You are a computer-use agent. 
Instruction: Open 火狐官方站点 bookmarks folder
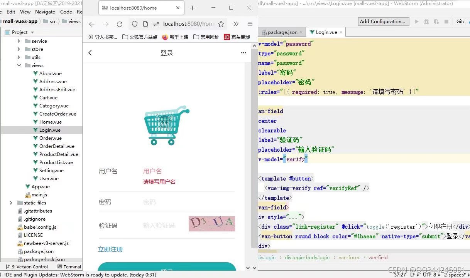point(140,37)
